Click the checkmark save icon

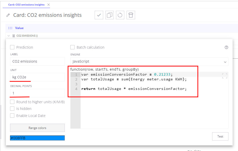99,15
